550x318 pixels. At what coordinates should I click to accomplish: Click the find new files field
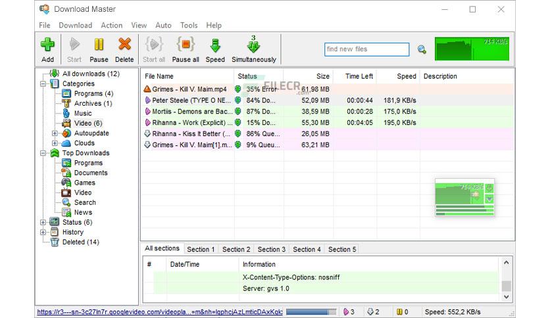pos(366,49)
